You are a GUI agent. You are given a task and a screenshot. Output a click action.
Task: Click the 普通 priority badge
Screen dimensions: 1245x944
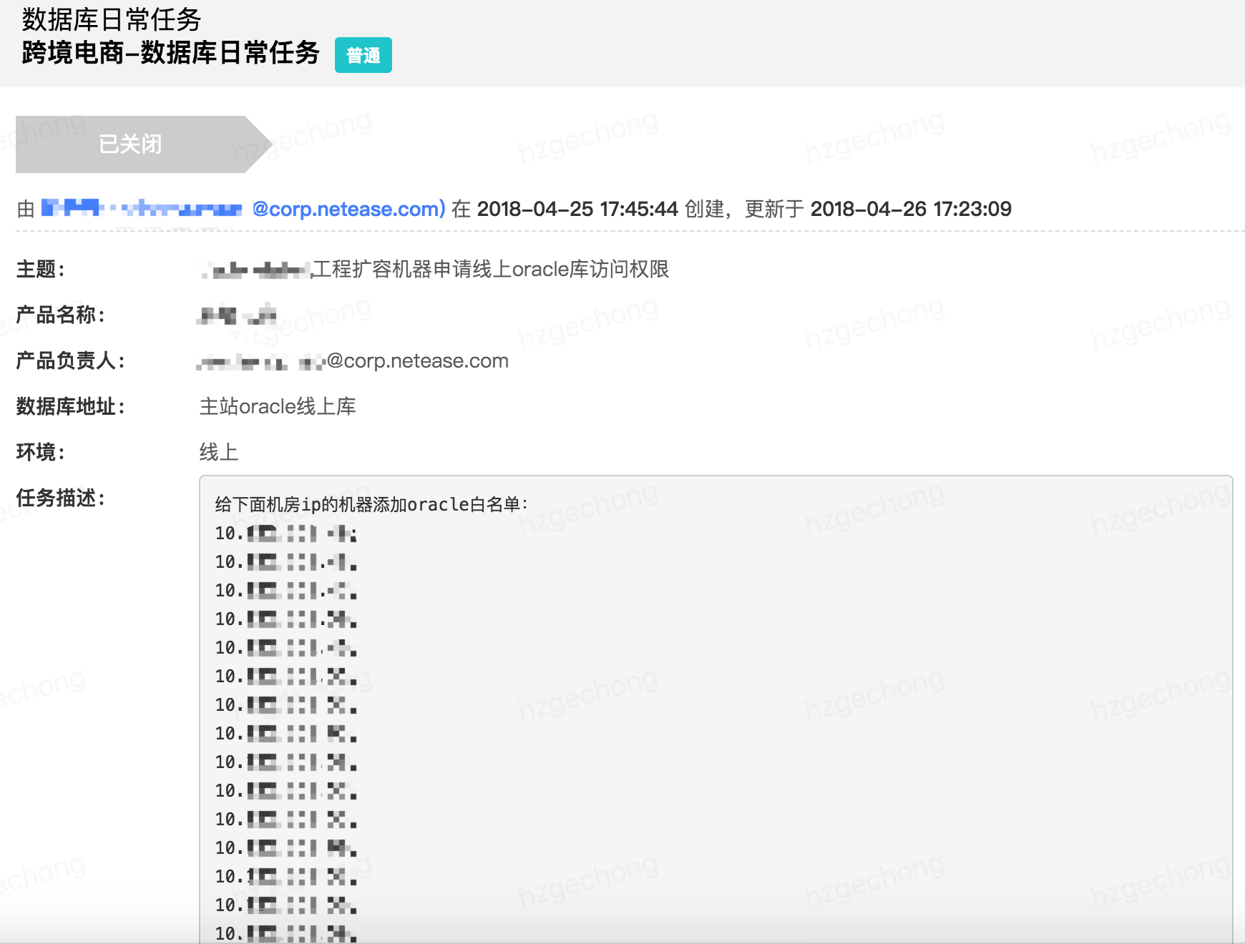363,55
